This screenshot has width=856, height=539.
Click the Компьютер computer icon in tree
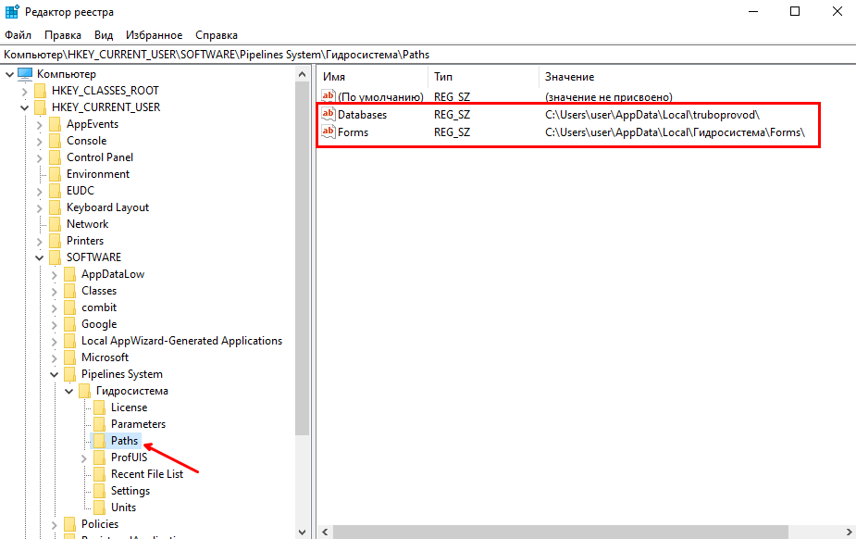(x=25, y=74)
